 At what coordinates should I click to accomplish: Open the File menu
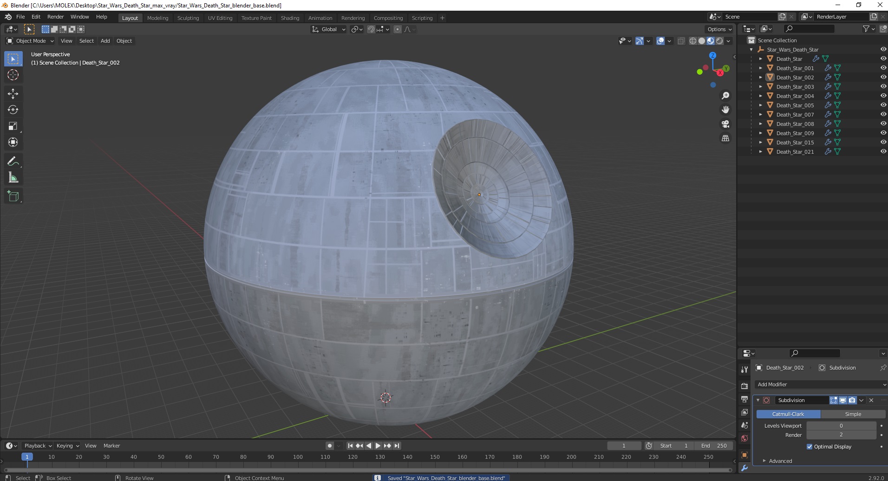(20, 17)
